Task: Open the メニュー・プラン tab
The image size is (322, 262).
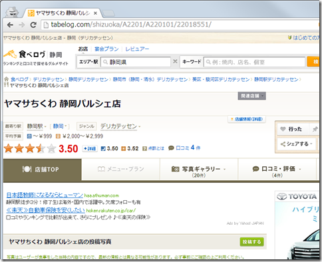Action: point(120,169)
